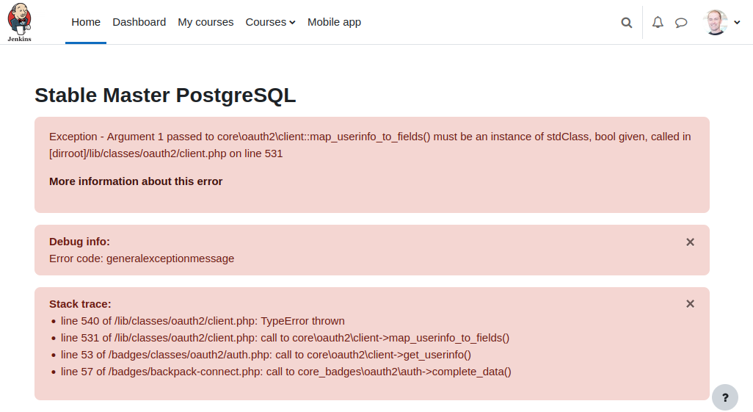Open the Mobile app nav link
This screenshot has width=753, height=412.
(x=334, y=22)
